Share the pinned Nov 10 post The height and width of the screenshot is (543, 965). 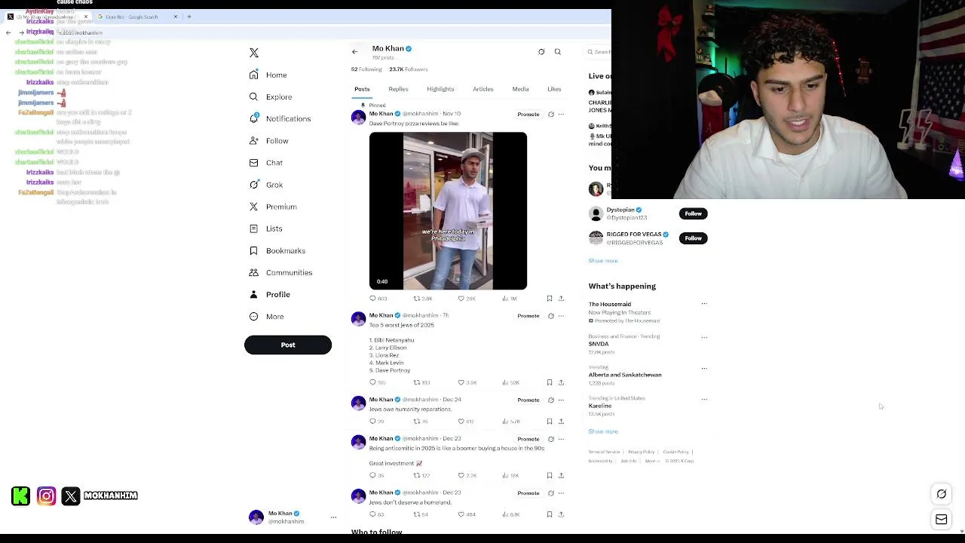coord(561,299)
